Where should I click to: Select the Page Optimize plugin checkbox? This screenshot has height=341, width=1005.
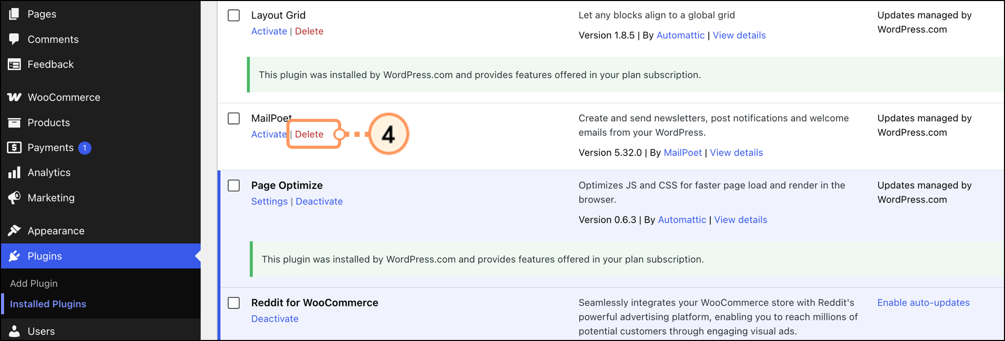point(234,185)
